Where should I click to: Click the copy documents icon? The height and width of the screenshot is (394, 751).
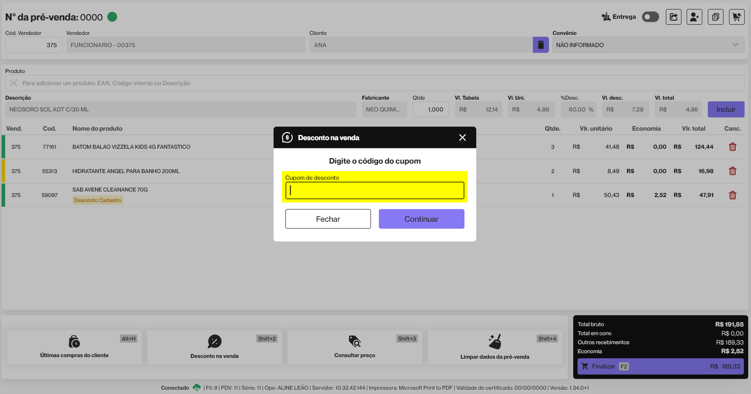tap(715, 17)
